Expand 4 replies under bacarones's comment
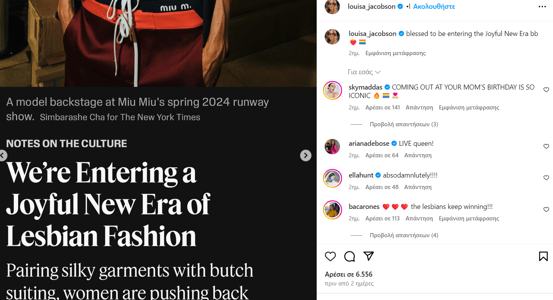Viewport: 553px width, 300px height. coord(404,235)
